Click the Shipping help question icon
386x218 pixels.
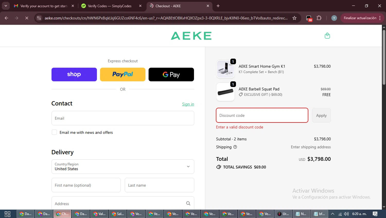(235, 147)
